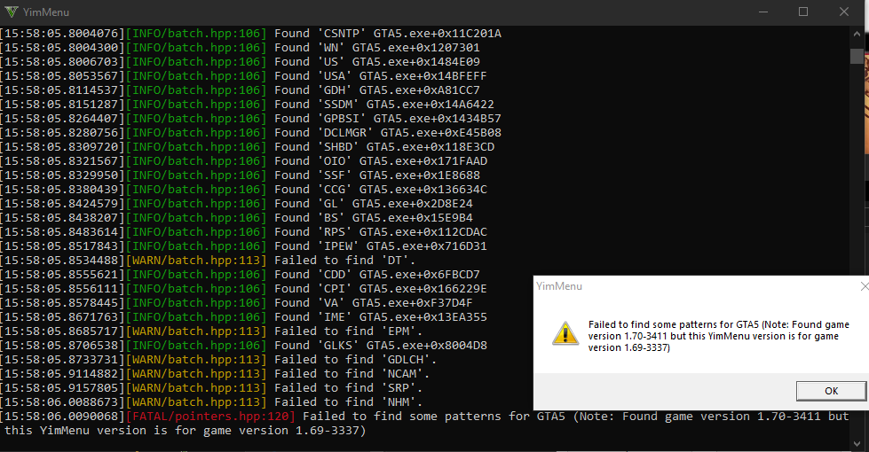
Task: Click the console vertical scrollbar thumb
Action: (857, 56)
